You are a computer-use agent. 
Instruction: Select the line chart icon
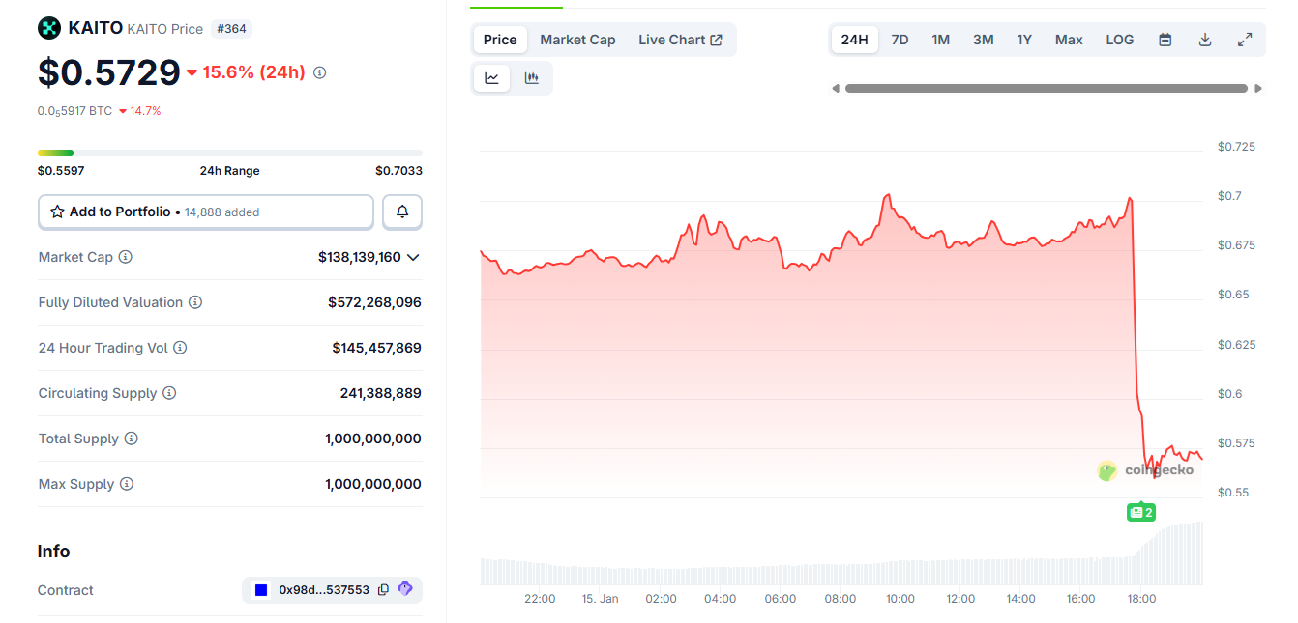(492, 78)
